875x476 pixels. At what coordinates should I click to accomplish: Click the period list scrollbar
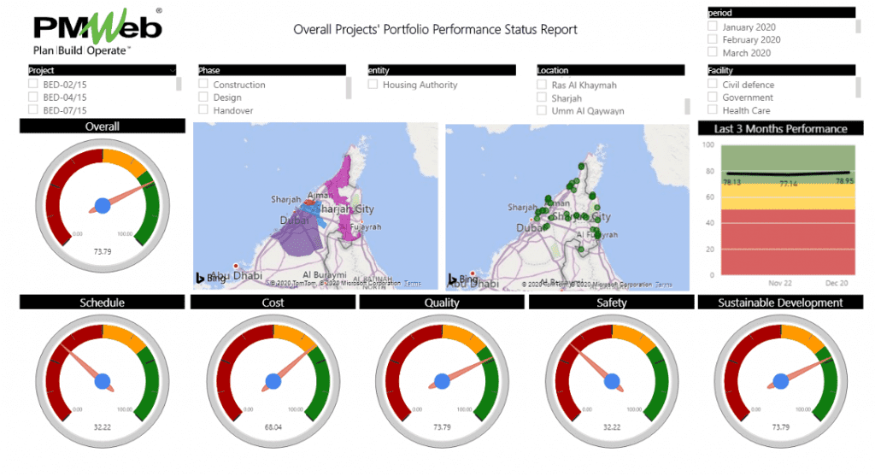point(858,26)
